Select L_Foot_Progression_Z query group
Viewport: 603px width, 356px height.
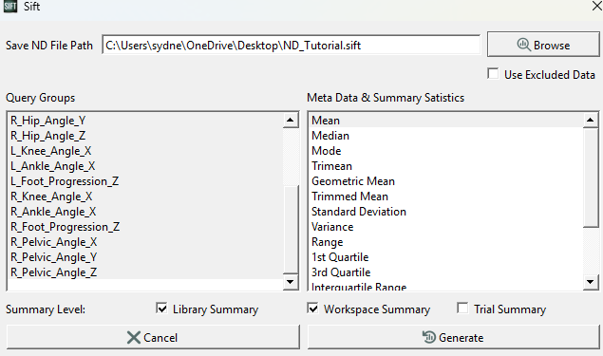[x=145, y=181]
